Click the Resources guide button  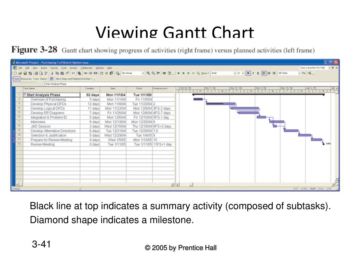click(x=26, y=79)
